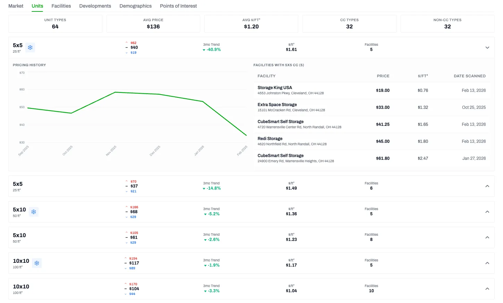Click climate-controlled snowflake icon for 5x10

pos(34,212)
